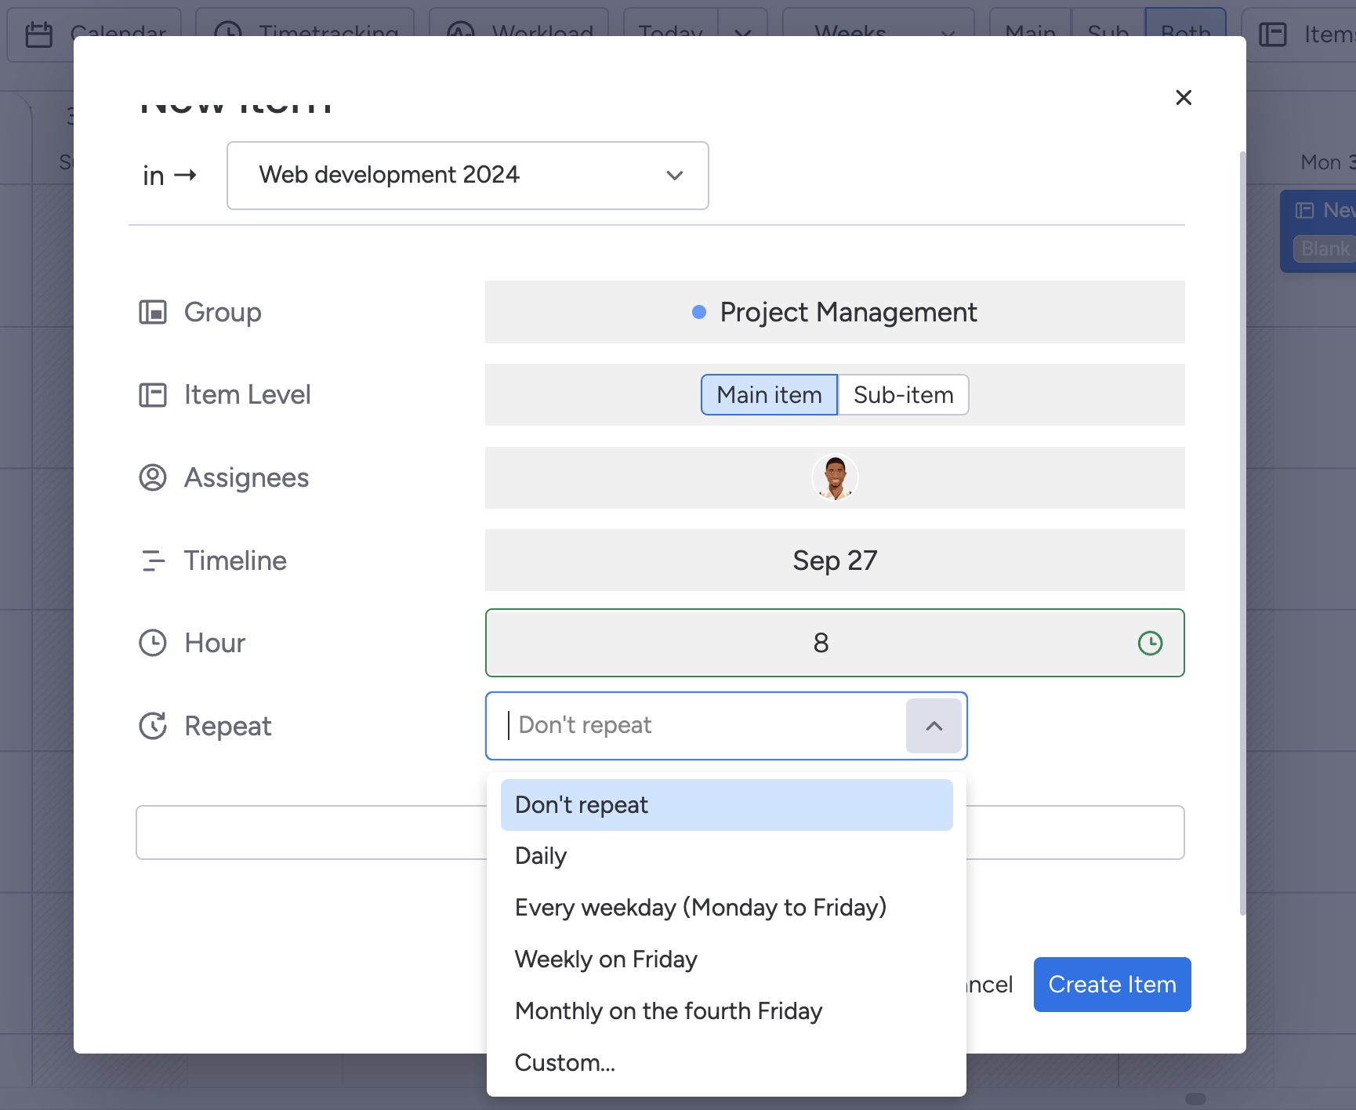This screenshot has height=1110, width=1356.
Task: Click the Repeat circular arrow icon
Action: click(153, 726)
